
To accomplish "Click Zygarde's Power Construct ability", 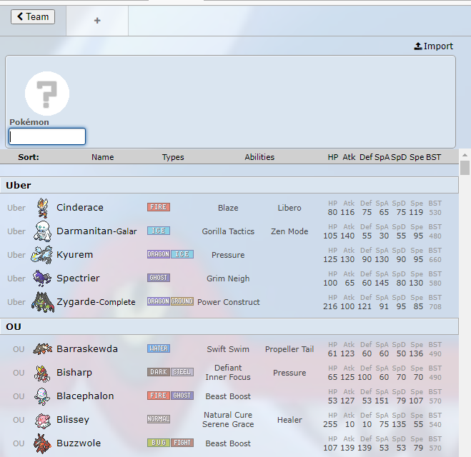I will (228, 302).
